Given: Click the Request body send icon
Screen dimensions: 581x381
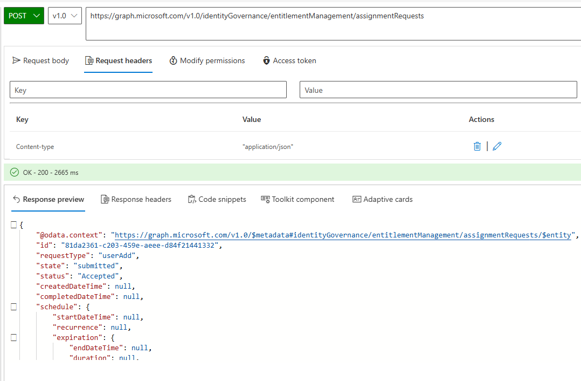Looking at the screenshot, I should tap(16, 60).
